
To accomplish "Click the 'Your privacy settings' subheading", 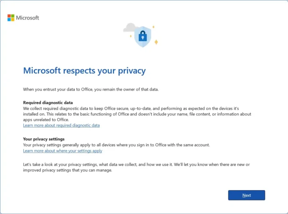I will pos(44,139).
